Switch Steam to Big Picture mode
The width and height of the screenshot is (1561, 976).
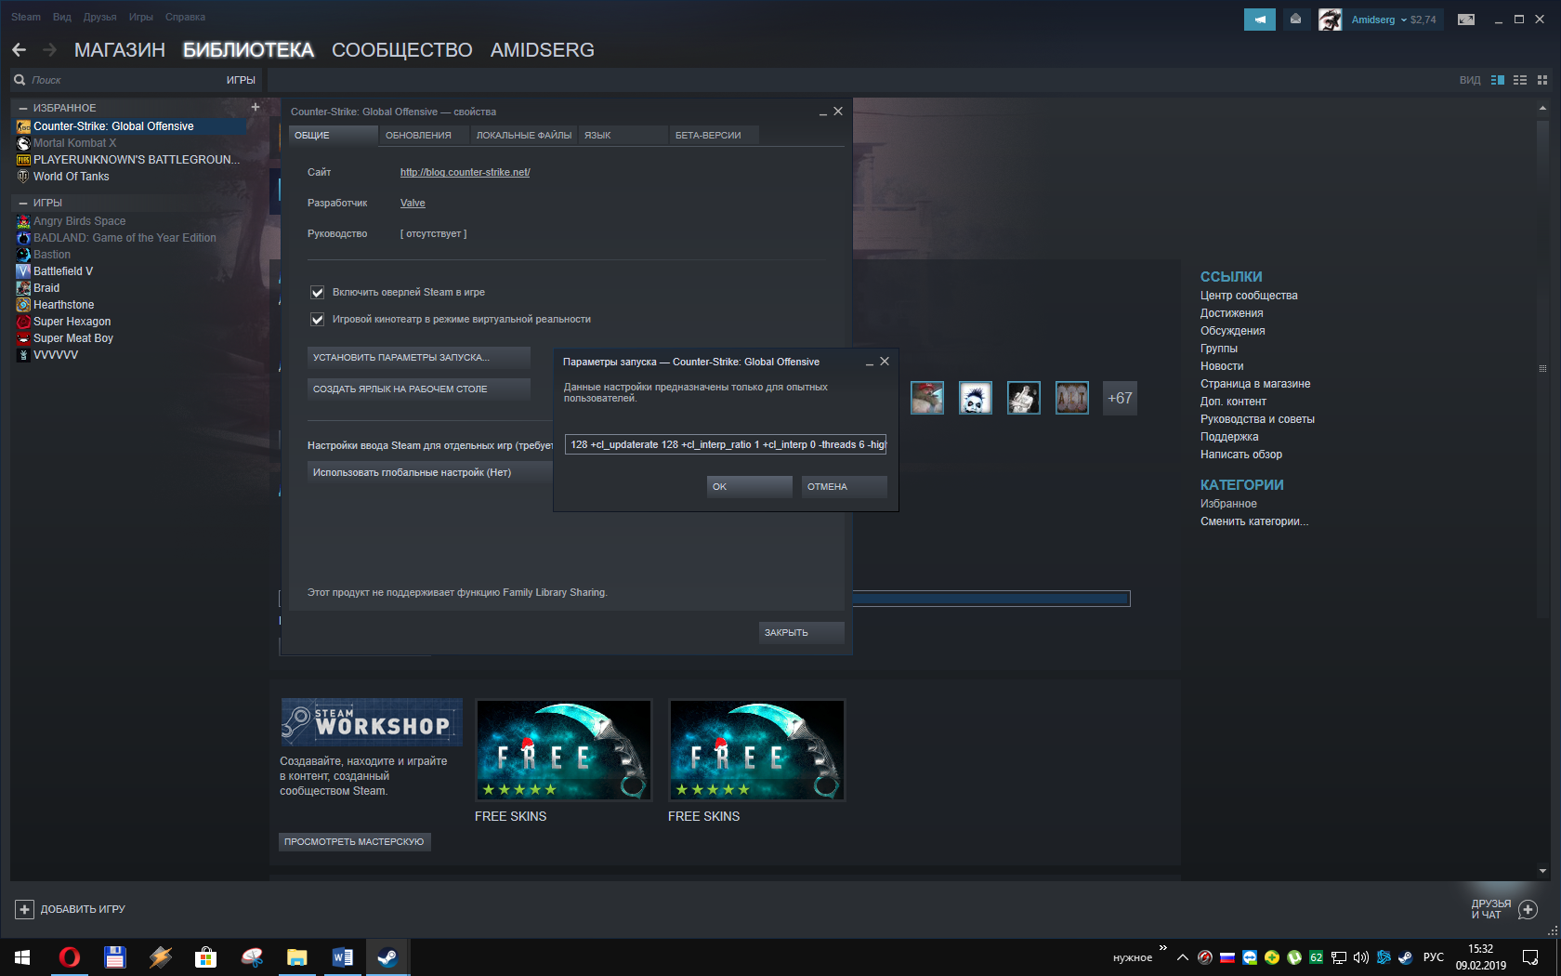pos(1466,20)
